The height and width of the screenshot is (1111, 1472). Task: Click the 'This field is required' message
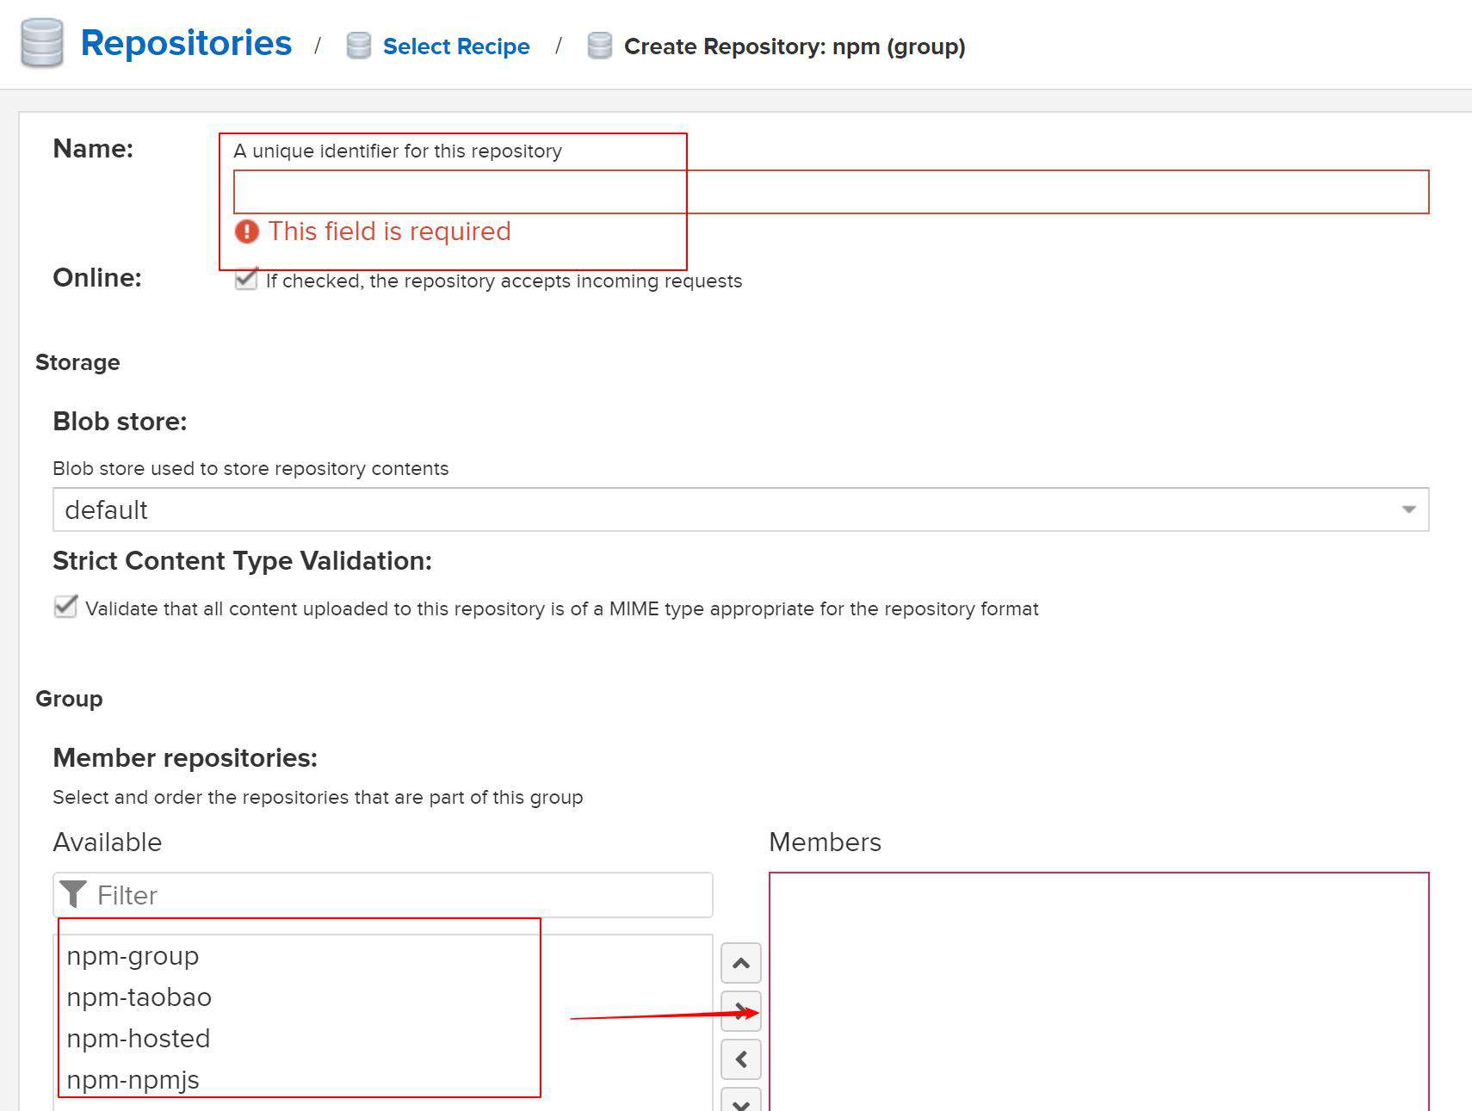pyautogui.click(x=389, y=231)
